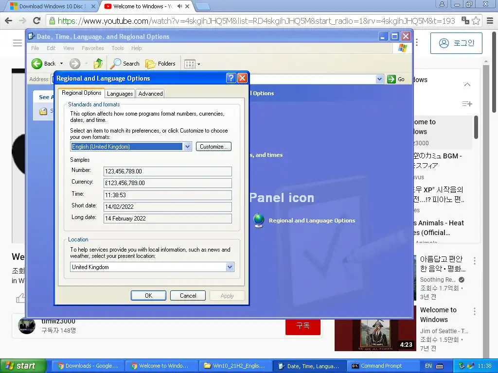This screenshot has width=498, height=373.
Task: Click the Short date sample field
Action: (167, 207)
